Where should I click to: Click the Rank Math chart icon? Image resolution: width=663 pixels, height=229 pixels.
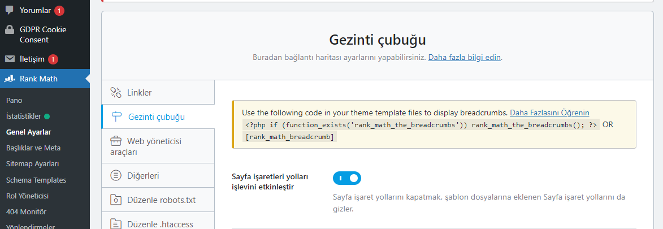(10, 79)
